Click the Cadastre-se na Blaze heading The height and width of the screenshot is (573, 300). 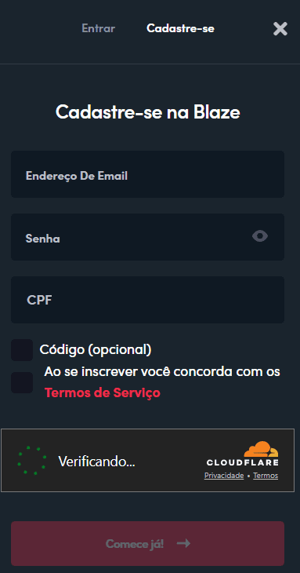click(x=147, y=111)
